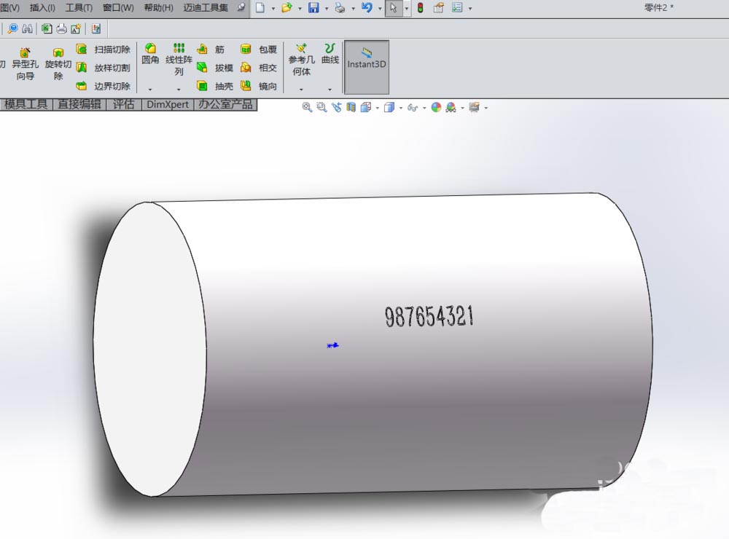729x539 pixels.
Task: Click the View Settings monitor icon
Action: (x=475, y=107)
